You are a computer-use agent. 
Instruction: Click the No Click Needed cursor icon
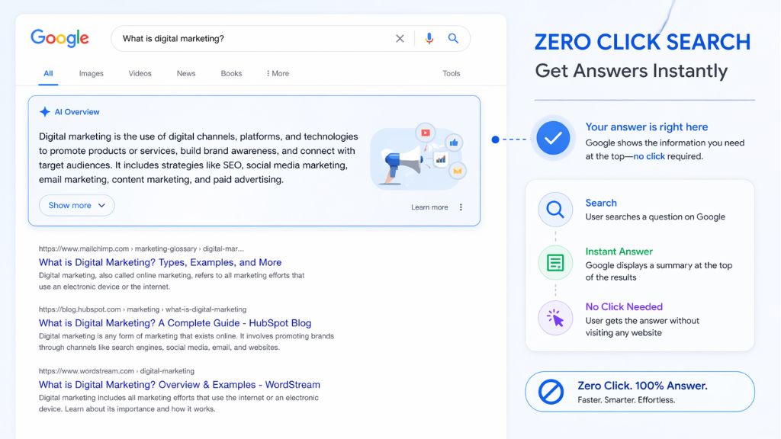pyautogui.click(x=555, y=318)
